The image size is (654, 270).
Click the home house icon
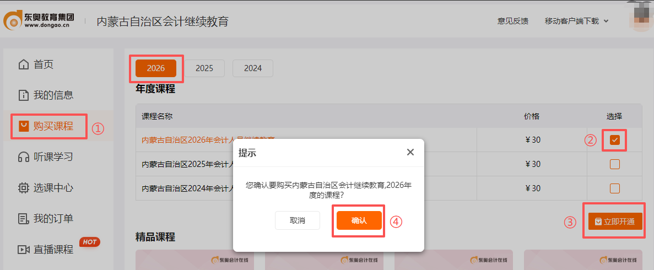click(x=24, y=64)
